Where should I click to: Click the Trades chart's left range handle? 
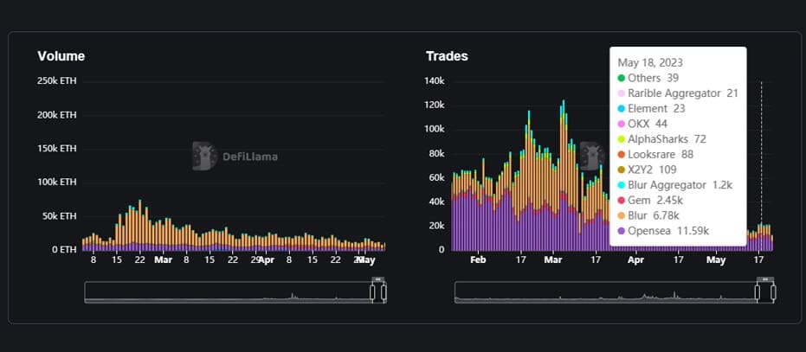point(758,292)
